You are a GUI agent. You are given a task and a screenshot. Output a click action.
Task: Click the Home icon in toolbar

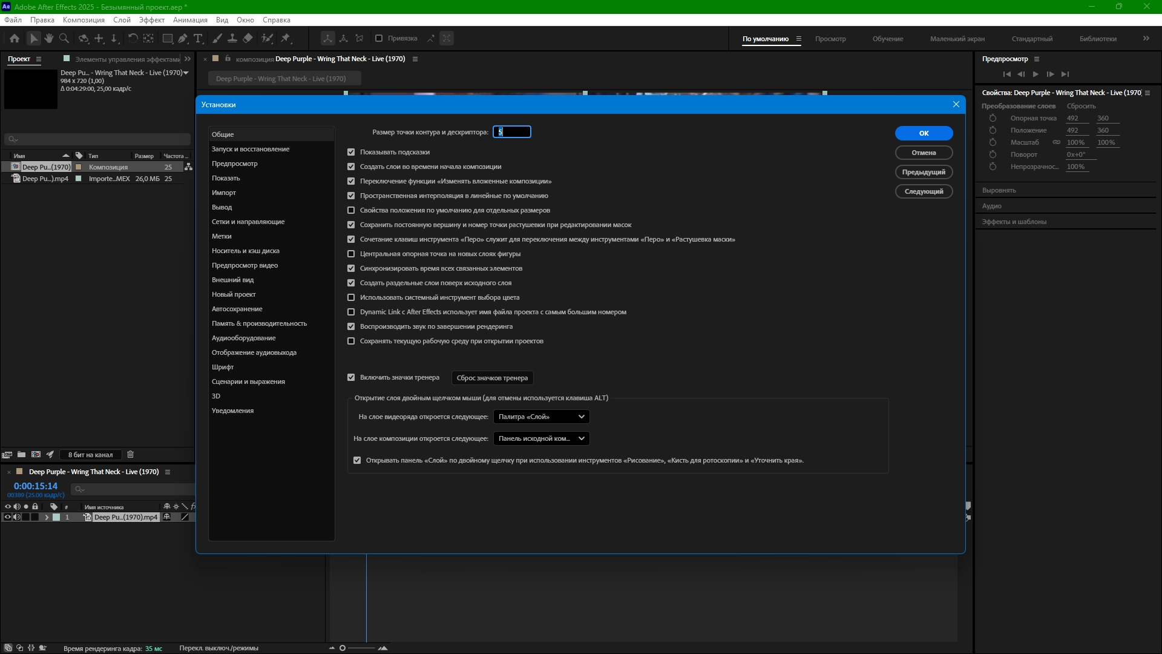[x=15, y=38]
